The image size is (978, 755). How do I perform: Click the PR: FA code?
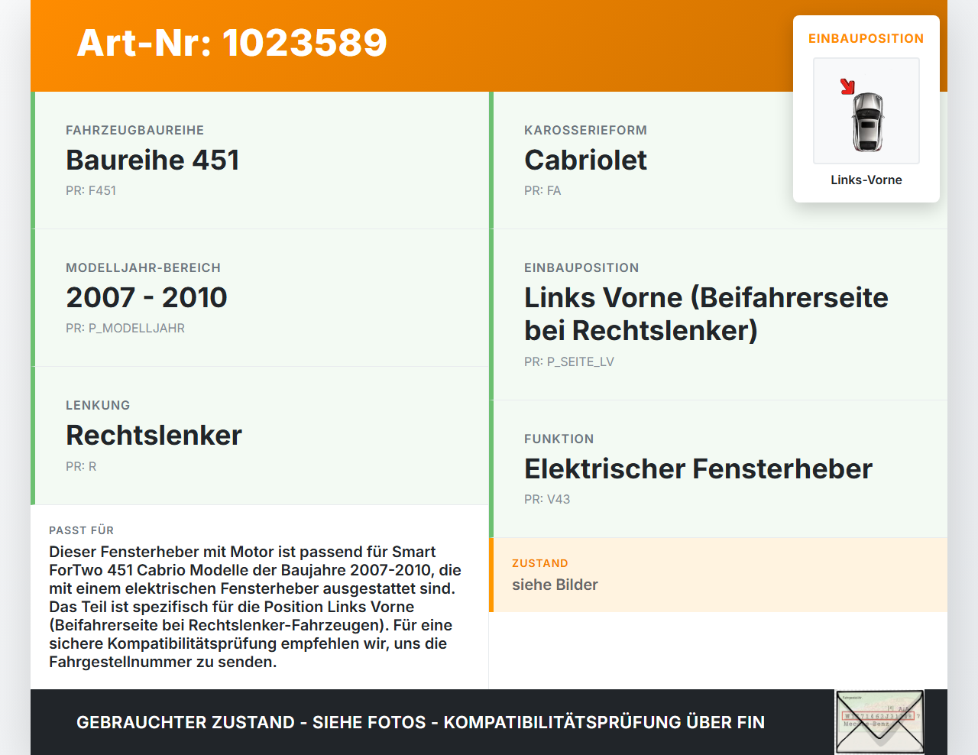pyautogui.click(x=542, y=190)
